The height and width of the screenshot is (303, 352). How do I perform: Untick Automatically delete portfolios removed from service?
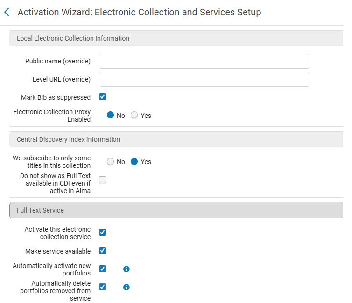pyautogui.click(x=103, y=287)
